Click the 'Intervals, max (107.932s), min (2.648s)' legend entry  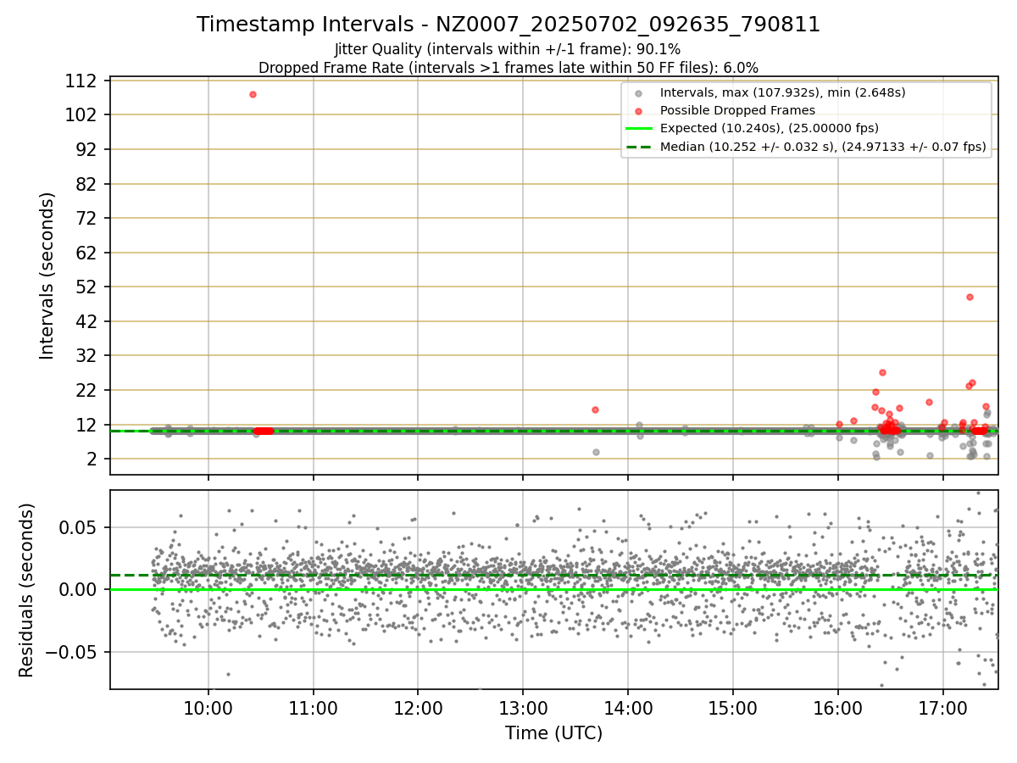pos(782,92)
